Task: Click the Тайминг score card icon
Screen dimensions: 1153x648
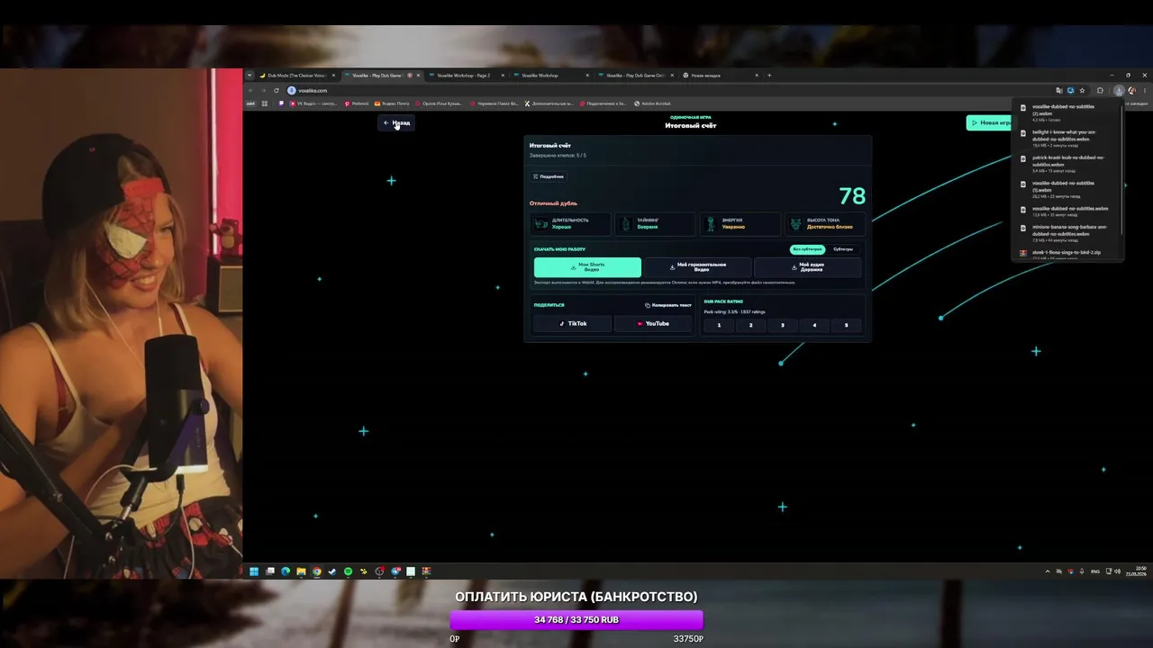Action: pos(626,223)
